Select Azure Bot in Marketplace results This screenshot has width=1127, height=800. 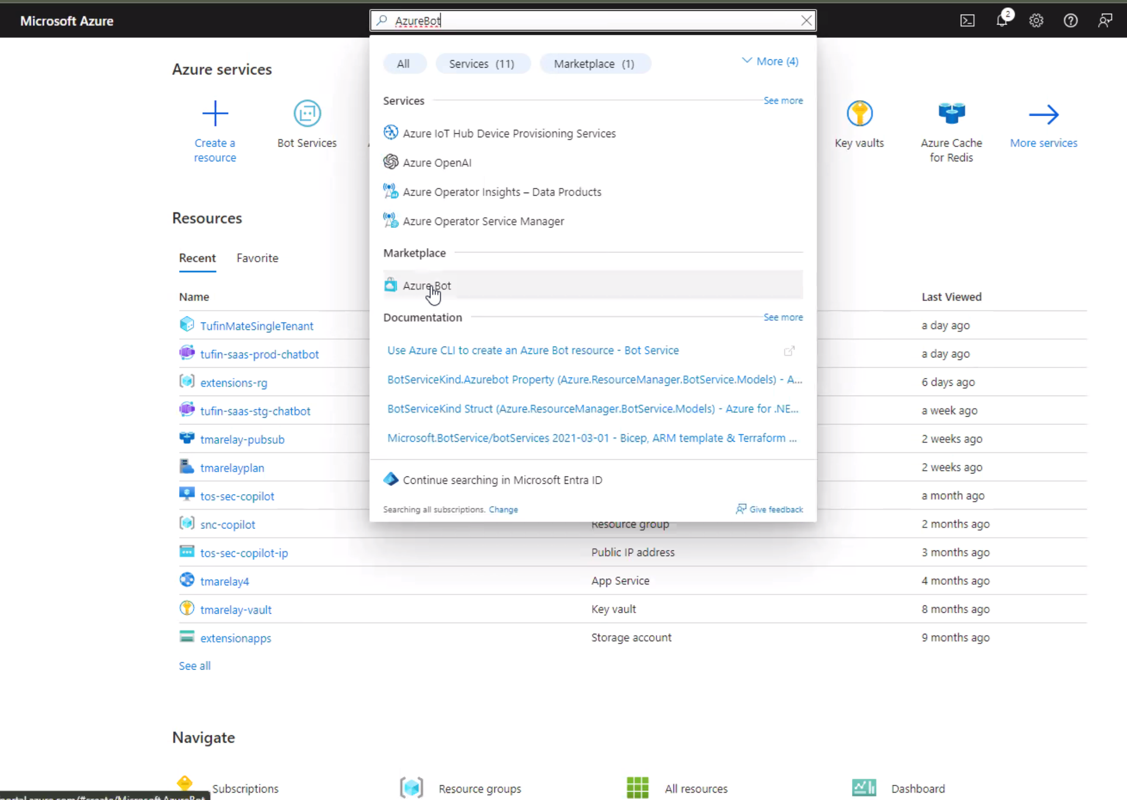(x=427, y=286)
